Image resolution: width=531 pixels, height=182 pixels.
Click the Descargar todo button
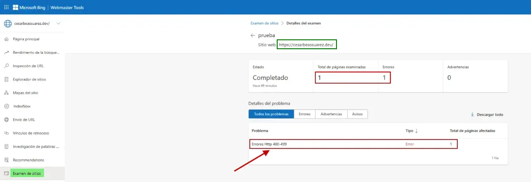click(487, 114)
